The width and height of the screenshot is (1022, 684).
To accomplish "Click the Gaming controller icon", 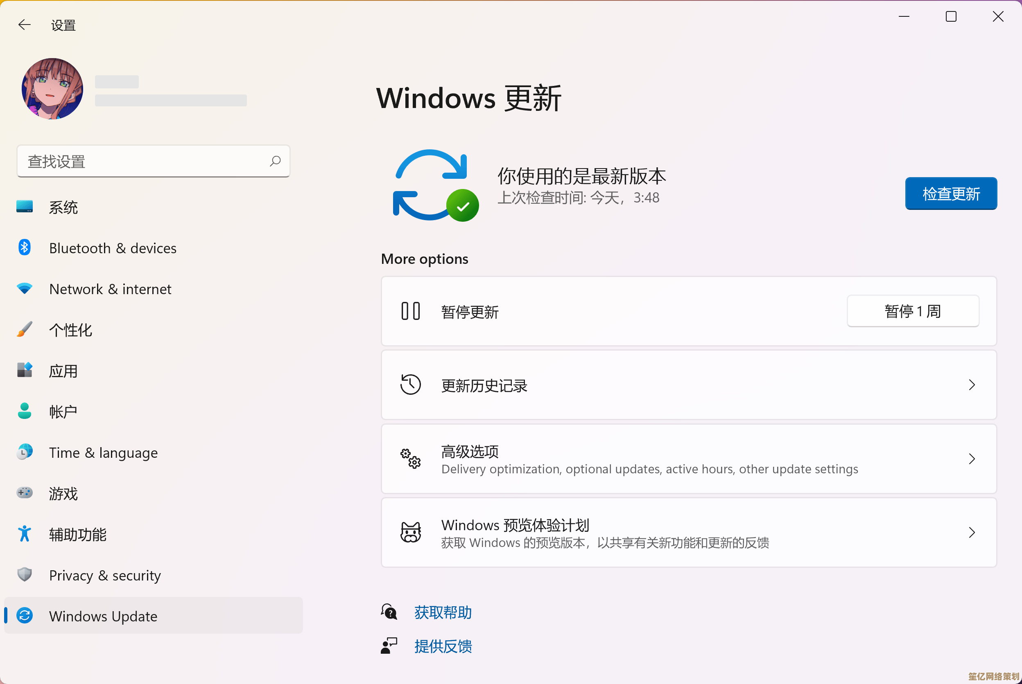I will coord(25,493).
